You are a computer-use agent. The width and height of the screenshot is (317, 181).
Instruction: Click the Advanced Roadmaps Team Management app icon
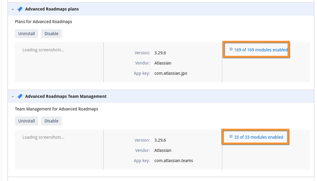tap(20, 97)
